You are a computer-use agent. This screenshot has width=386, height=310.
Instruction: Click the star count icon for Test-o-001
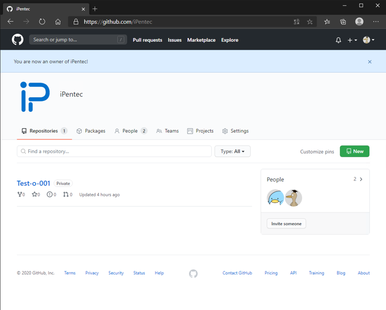(34, 194)
